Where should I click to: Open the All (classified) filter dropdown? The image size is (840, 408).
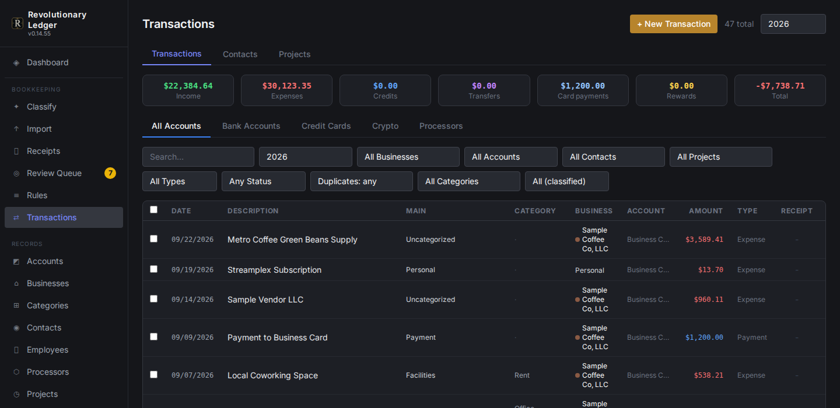(567, 181)
